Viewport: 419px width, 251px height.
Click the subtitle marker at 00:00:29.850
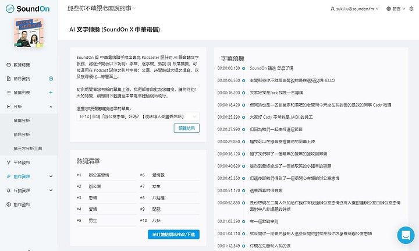click(x=243, y=142)
